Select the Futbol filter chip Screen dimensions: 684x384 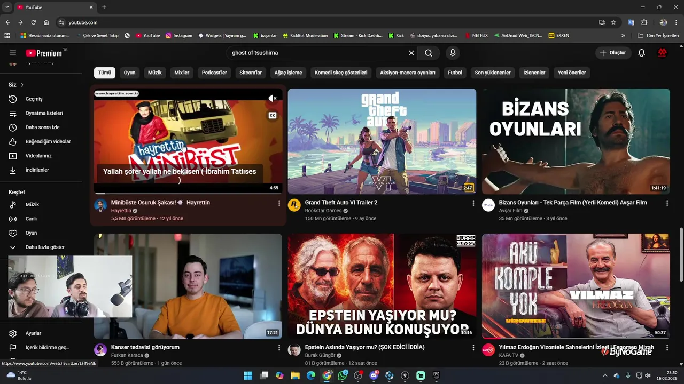pyautogui.click(x=455, y=73)
